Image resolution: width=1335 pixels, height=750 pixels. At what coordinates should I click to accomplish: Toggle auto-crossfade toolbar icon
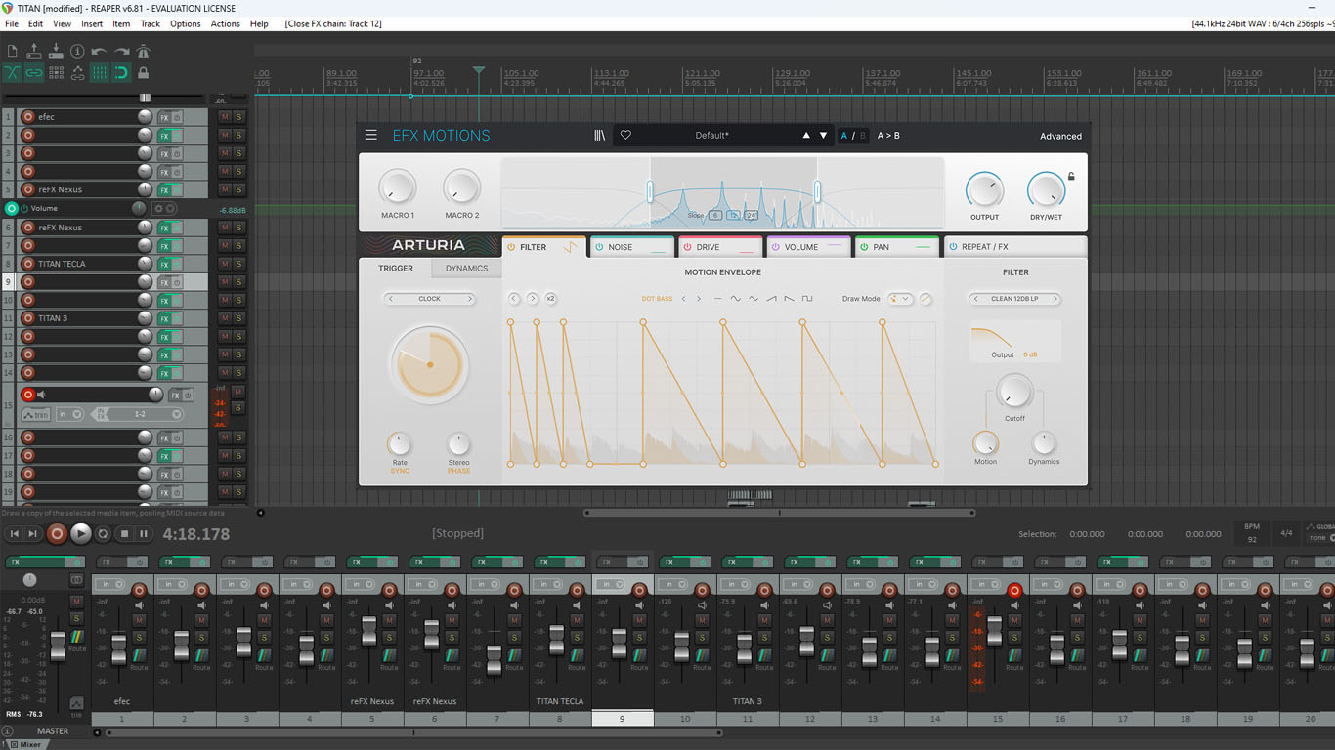(12, 72)
